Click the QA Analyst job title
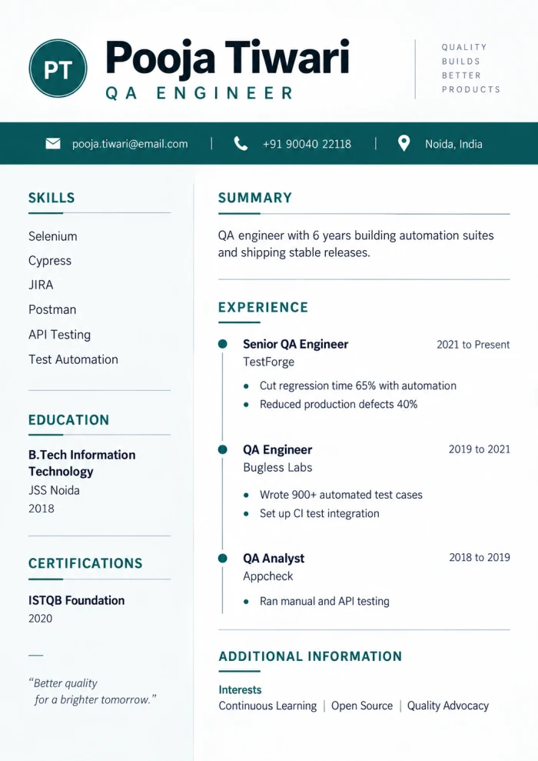 [x=274, y=559]
